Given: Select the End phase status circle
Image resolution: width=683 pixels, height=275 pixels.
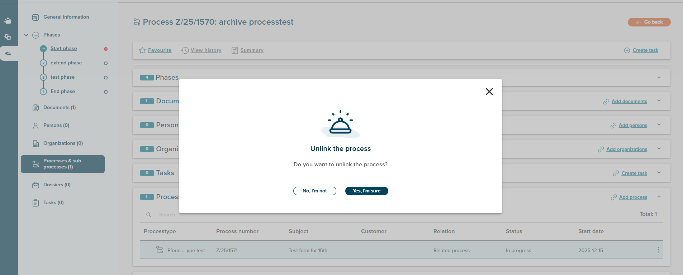Looking at the screenshot, I should coord(106,92).
